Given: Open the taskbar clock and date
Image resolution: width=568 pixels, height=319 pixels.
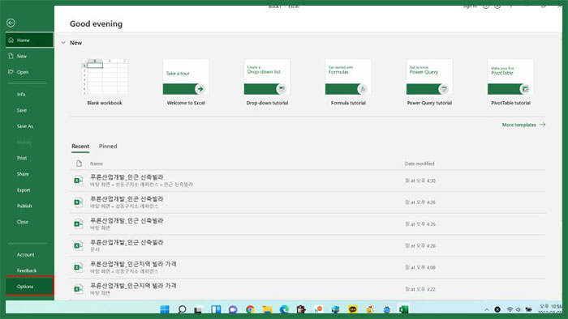Looking at the screenshot, I should (x=551, y=309).
